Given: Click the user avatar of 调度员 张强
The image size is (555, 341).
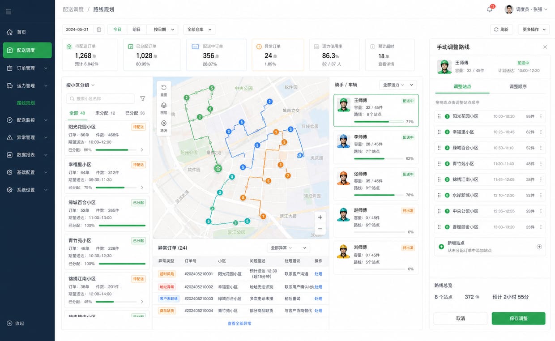Looking at the screenshot, I should [x=509, y=9].
